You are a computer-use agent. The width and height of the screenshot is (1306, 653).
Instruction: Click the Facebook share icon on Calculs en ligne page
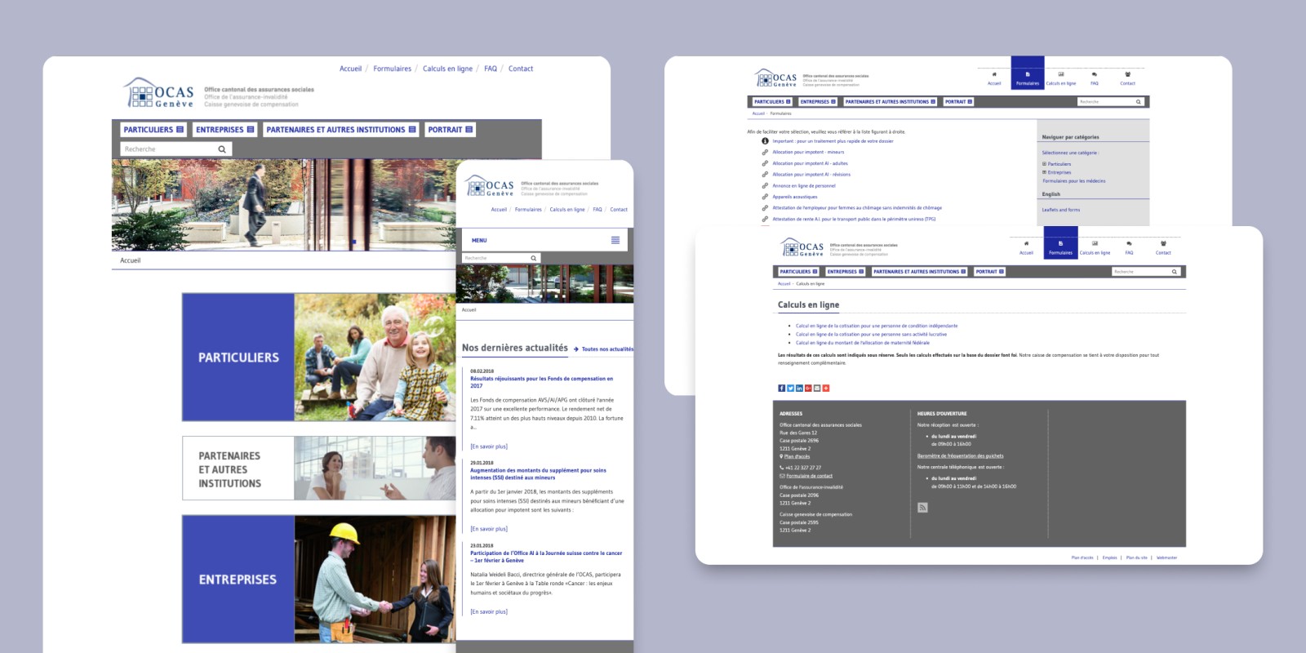pyautogui.click(x=781, y=389)
